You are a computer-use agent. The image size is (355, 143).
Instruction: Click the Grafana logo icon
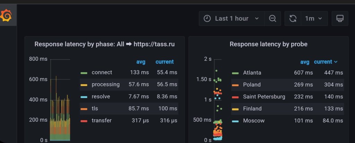click(x=6, y=16)
